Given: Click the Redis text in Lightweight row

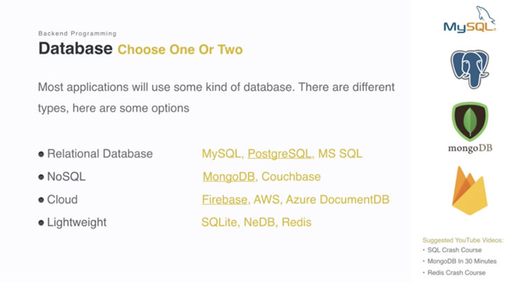Looking at the screenshot, I should [297, 222].
